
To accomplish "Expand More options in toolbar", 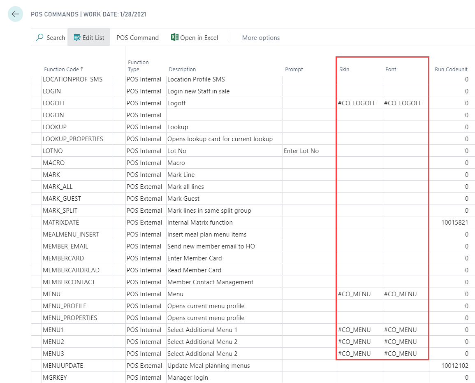I will 261,37.
